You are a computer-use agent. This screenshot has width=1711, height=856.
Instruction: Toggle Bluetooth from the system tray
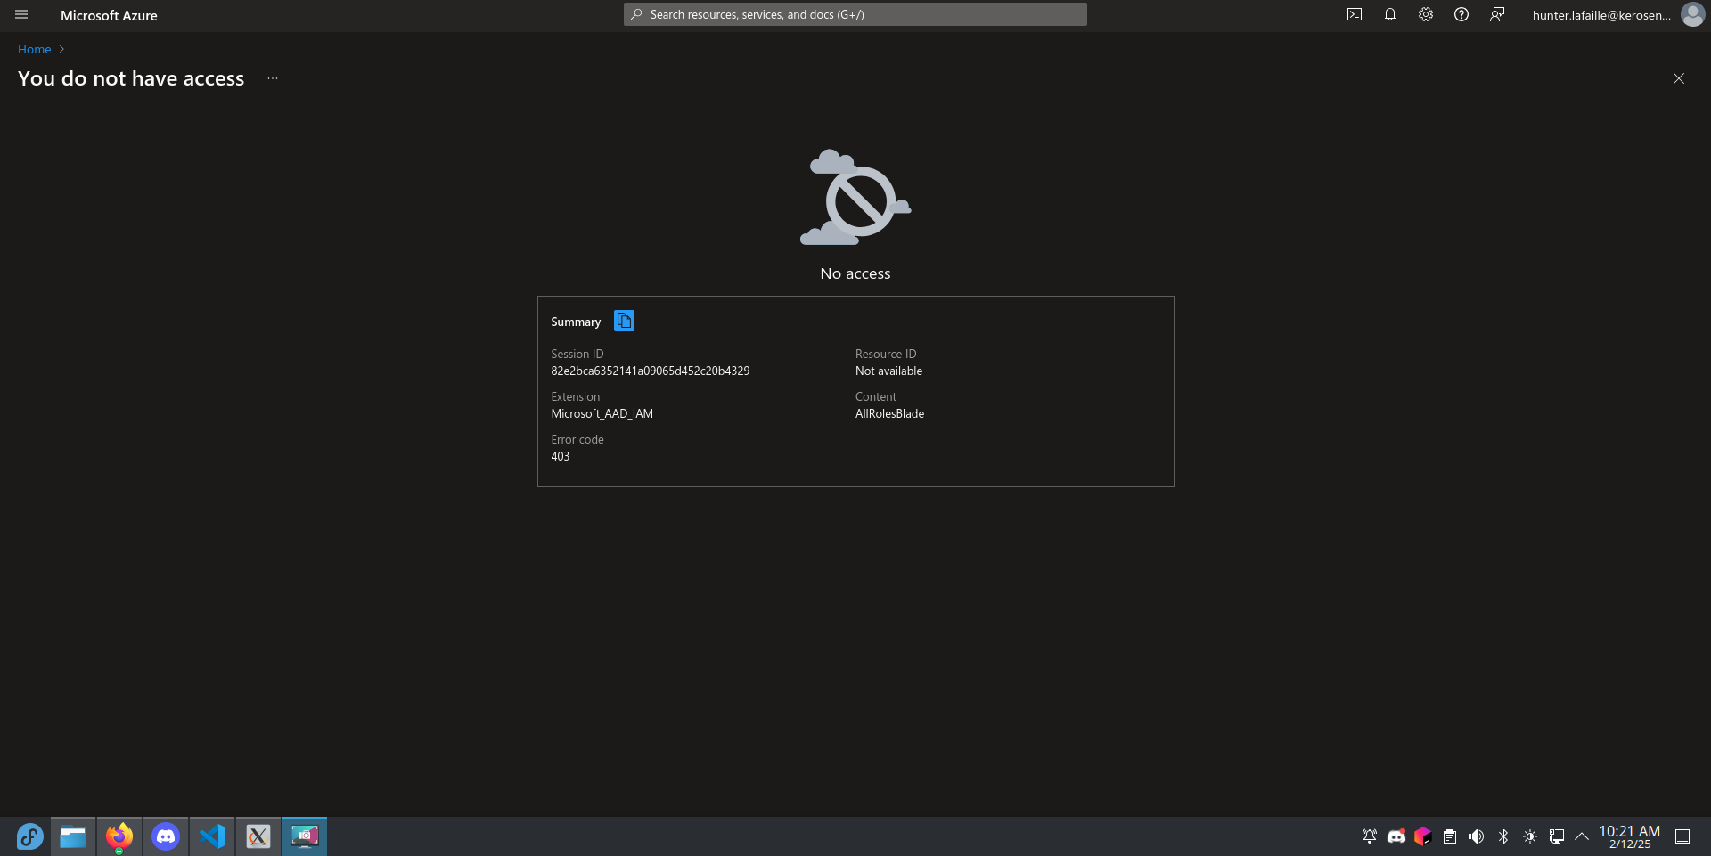pos(1504,836)
